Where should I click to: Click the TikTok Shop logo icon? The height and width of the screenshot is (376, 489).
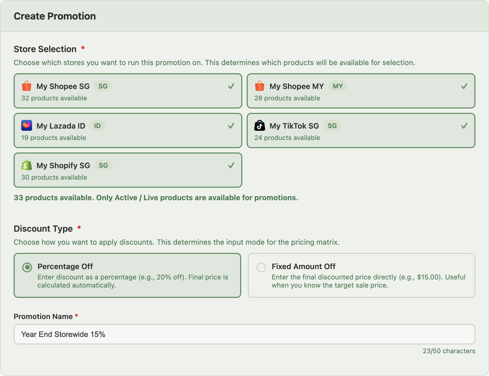point(260,125)
